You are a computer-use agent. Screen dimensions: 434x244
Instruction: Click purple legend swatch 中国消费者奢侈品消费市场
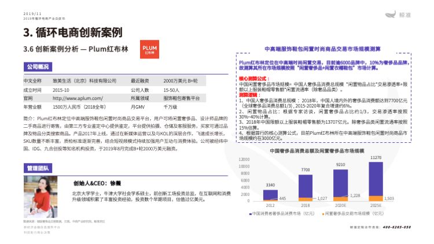click(250, 214)
